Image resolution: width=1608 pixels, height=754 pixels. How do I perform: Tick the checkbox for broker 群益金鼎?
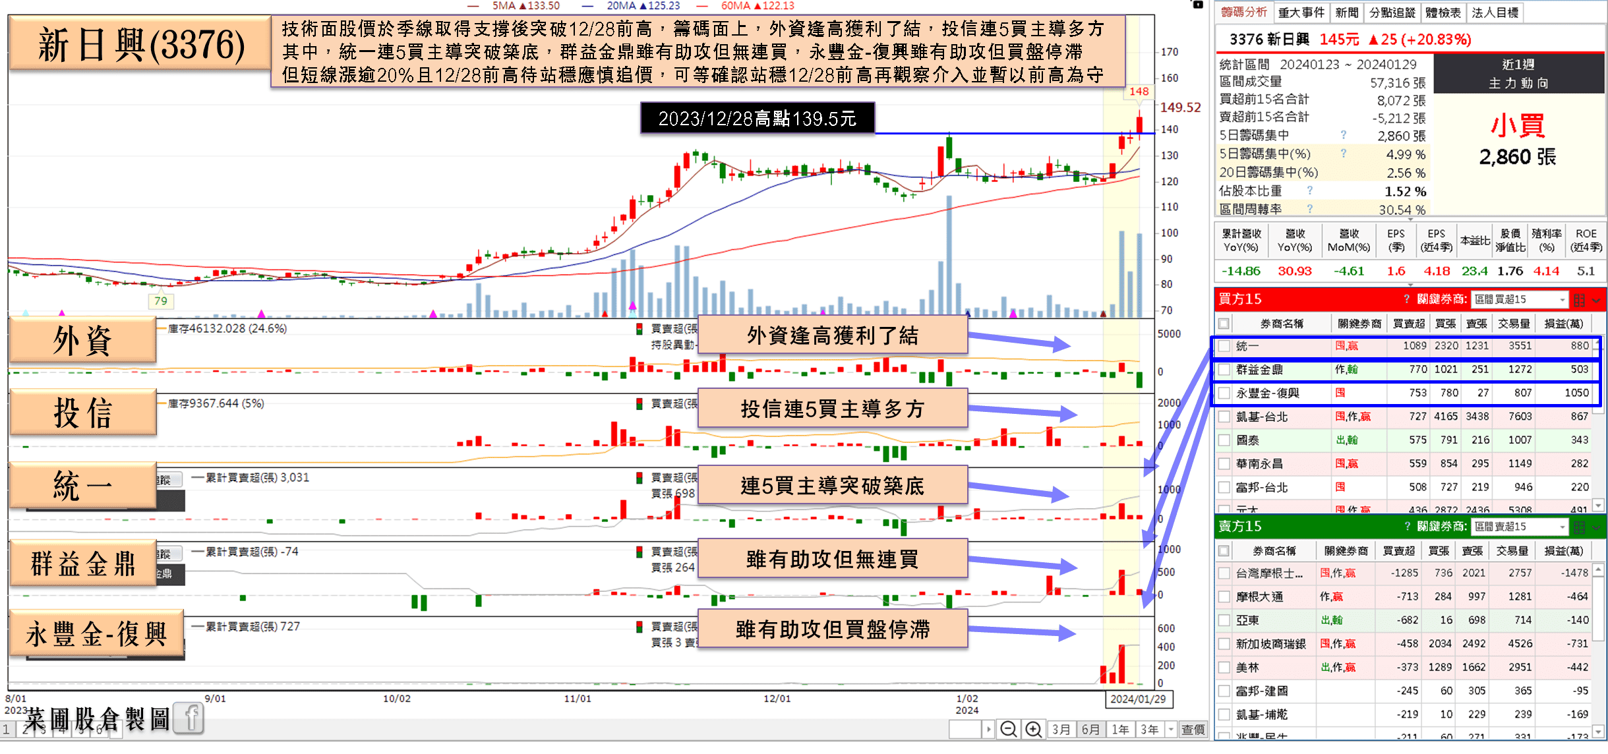click(1224, 370)
